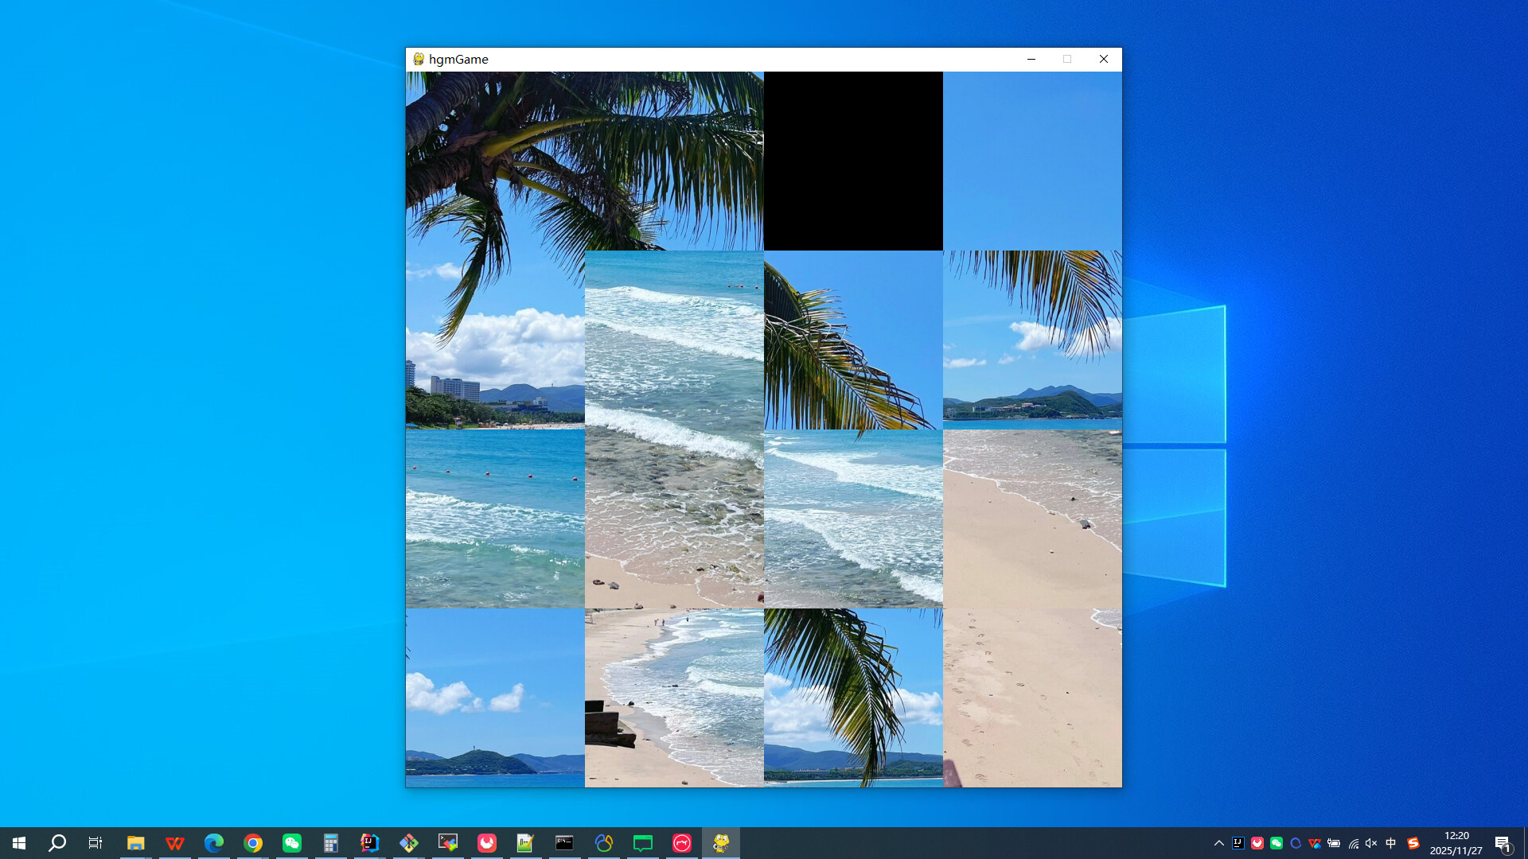Minimize the hgmGame window
Image resolution: width=1528 pixels, height=859 pixels.
[x=1031, y=59]
